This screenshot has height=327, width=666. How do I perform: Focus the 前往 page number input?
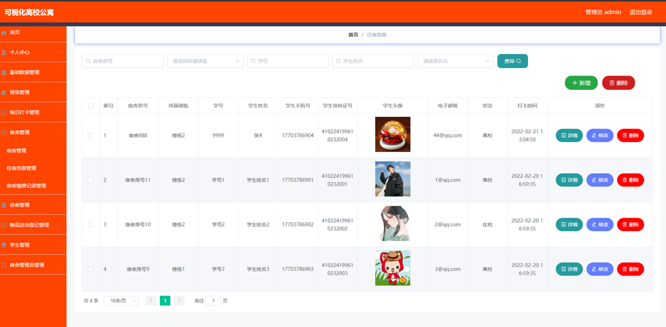tap(213, 301)
